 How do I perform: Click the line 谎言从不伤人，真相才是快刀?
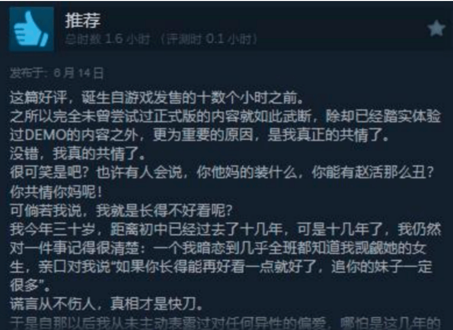point(107,304)
